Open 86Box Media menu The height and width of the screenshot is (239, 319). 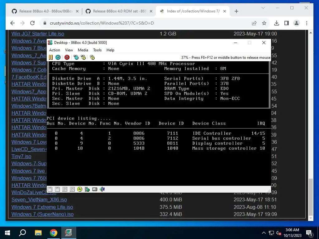pos(83,50)
